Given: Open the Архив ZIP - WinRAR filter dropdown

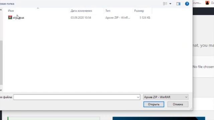Looking at the screenshot, I should (x=166, y=97).
